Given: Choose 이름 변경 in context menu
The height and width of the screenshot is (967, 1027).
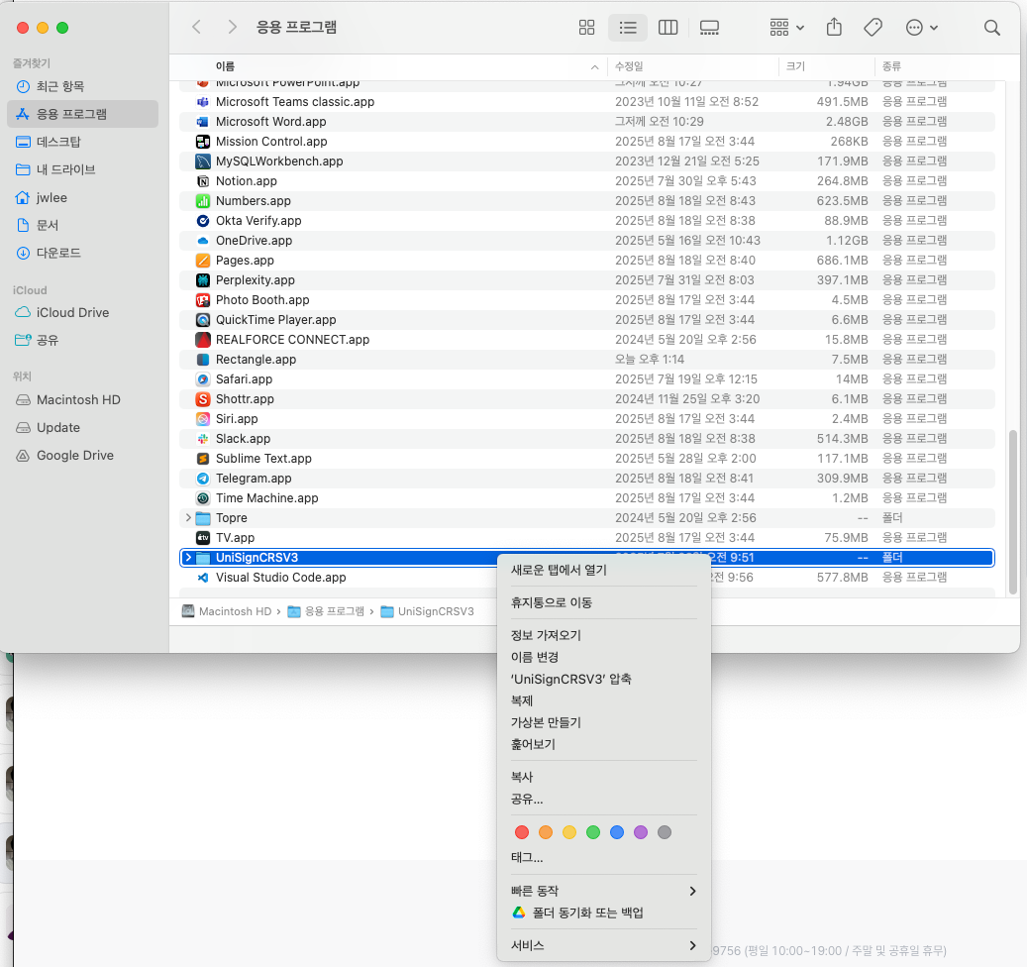Looking at the screenshot, I should (604, 657).
